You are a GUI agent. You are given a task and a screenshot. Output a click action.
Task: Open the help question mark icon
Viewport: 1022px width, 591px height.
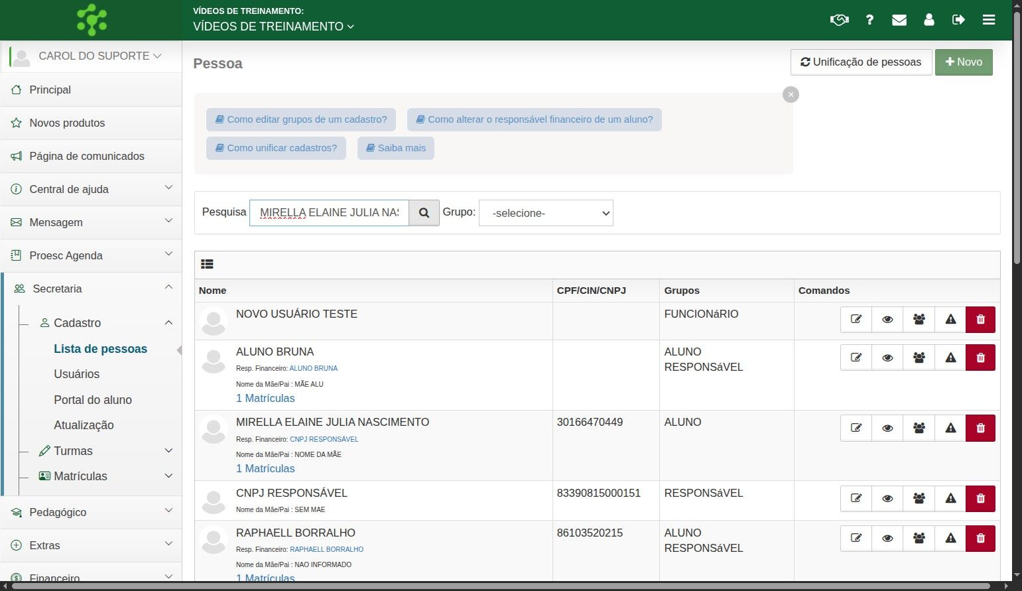(869, 20)
